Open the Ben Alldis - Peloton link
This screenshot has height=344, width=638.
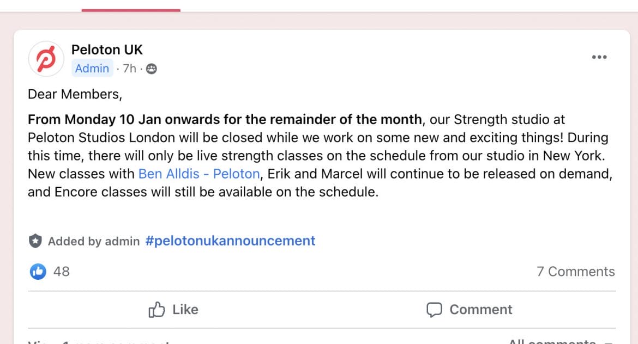tap(199, 174)
